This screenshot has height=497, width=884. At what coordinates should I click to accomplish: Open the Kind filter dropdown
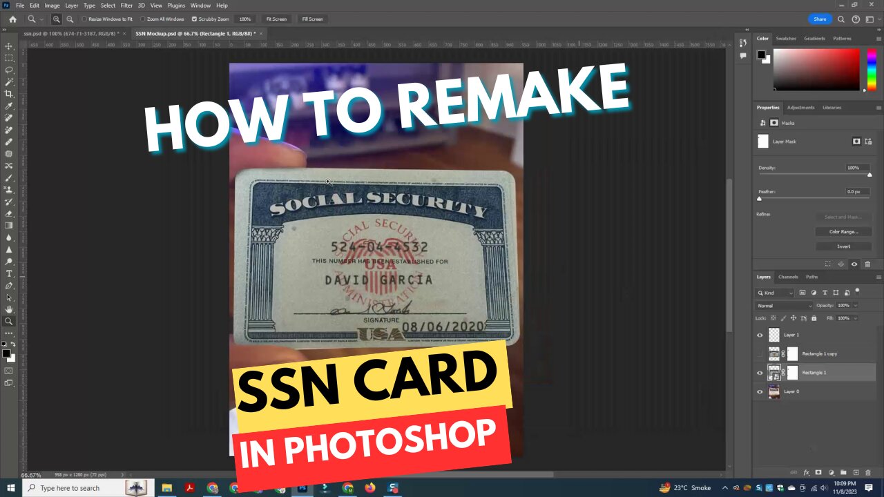tap(776, 293)
